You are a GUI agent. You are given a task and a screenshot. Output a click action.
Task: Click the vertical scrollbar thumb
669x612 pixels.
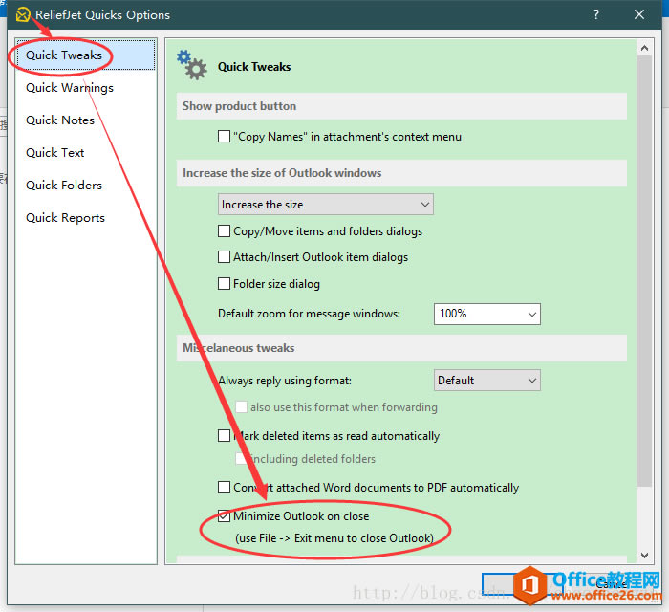[645, 271]
